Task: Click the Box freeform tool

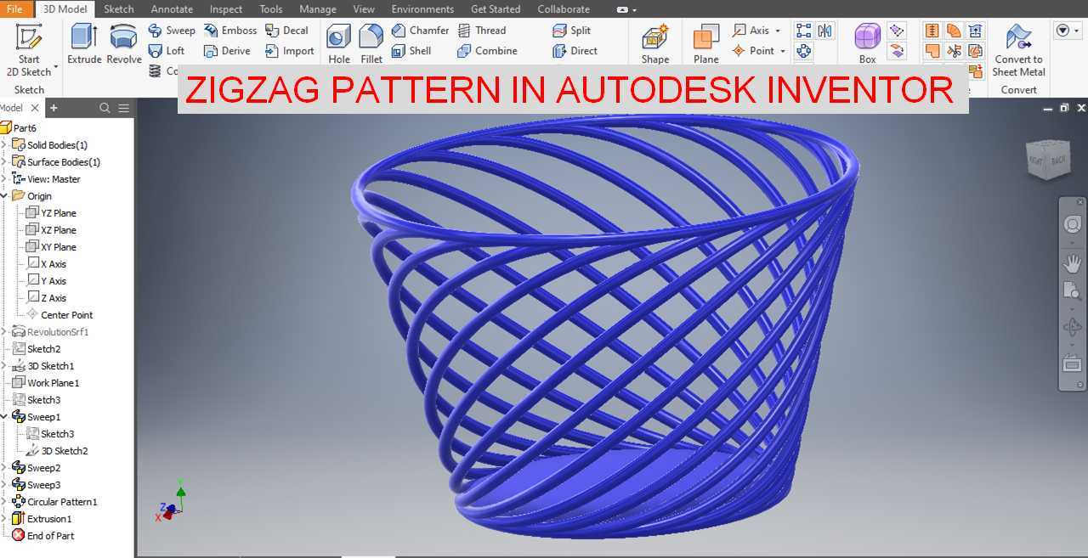Action: click(867, 44)
